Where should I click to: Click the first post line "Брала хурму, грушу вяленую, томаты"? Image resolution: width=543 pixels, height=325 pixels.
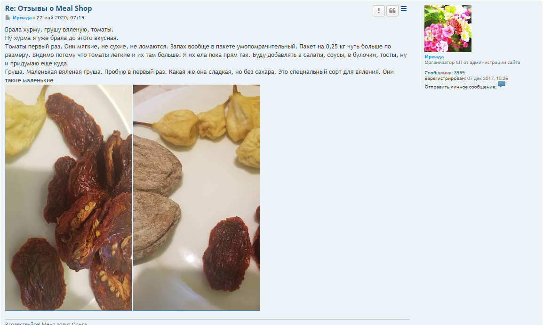(59, 30)
